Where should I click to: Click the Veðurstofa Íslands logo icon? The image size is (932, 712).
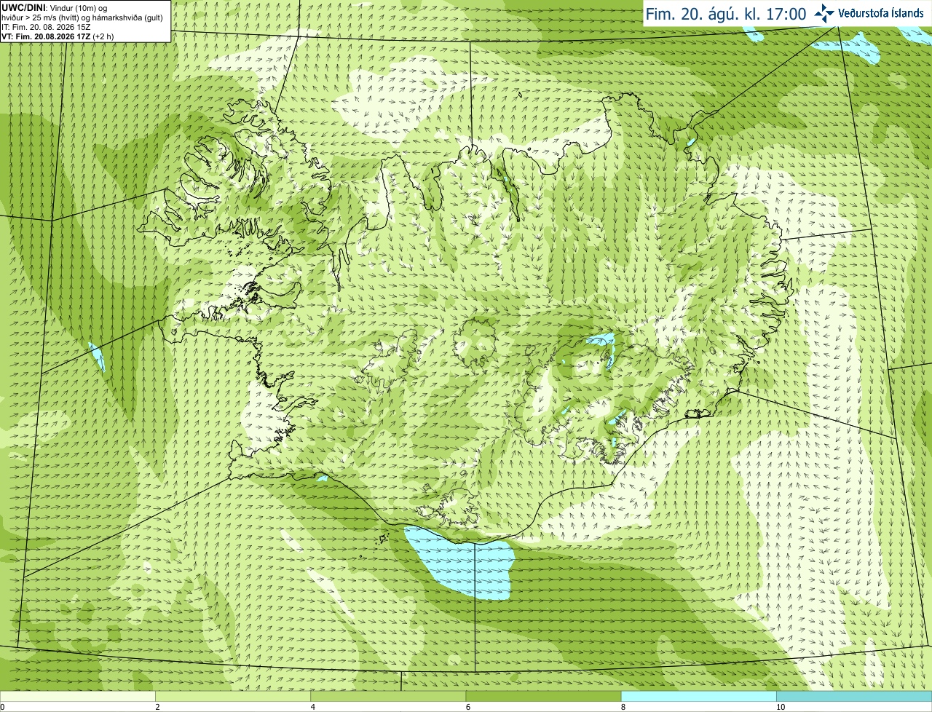(x=824, y=13)
